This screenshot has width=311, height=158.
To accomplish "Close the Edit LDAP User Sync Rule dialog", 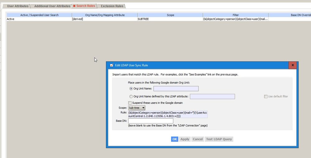I will [x=293, y=65].
